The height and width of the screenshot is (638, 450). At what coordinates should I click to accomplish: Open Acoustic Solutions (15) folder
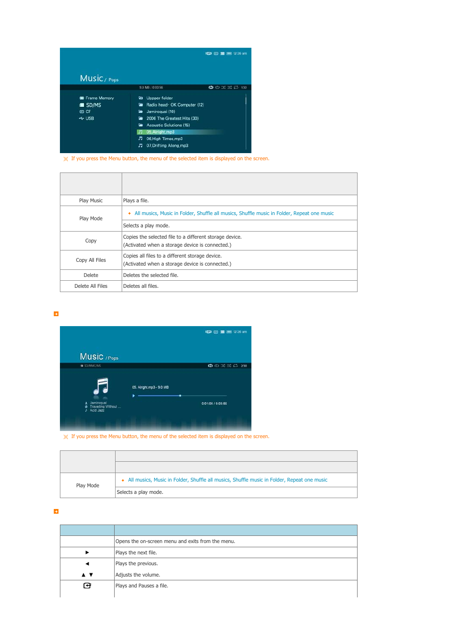[168, 125]
